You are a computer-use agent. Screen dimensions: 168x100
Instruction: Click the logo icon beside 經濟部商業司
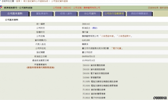coord(1,7)
